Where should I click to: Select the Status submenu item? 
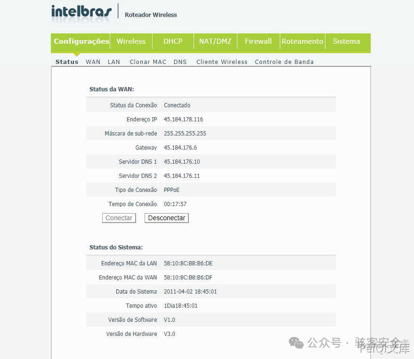pos(67,62)
